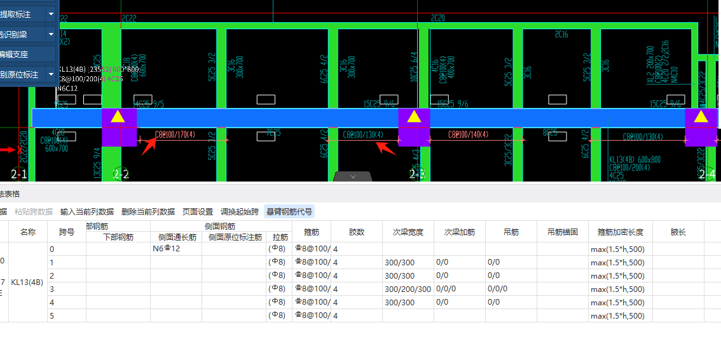Open the dropdown arrow beside 提取标注
The height and width of the screenshot is (351, 721).
(x=51, y=15)
